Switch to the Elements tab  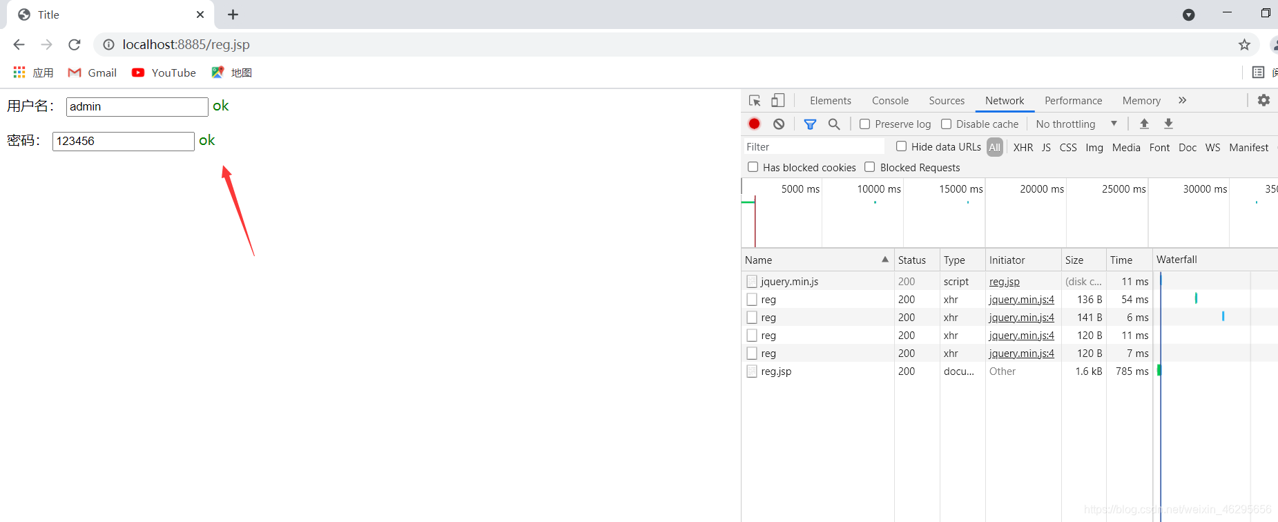(830, 101)
